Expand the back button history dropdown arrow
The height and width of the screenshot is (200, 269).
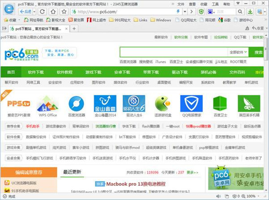coord(34,12)
